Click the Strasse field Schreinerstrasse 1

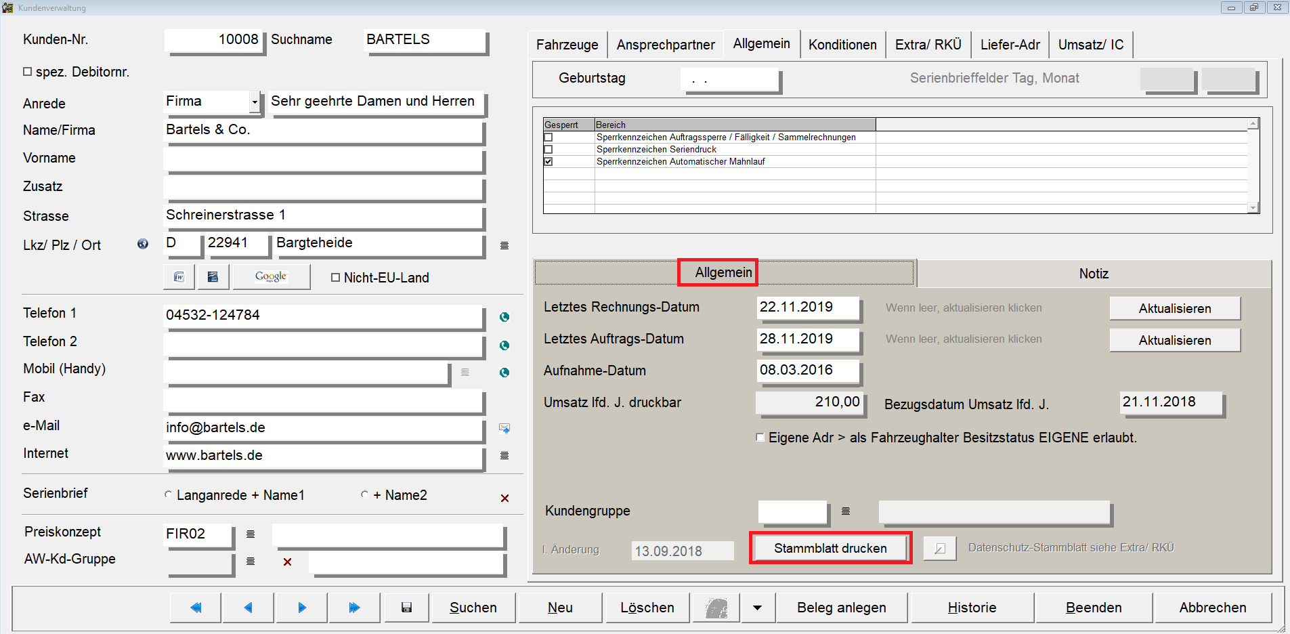pos(323,215)
